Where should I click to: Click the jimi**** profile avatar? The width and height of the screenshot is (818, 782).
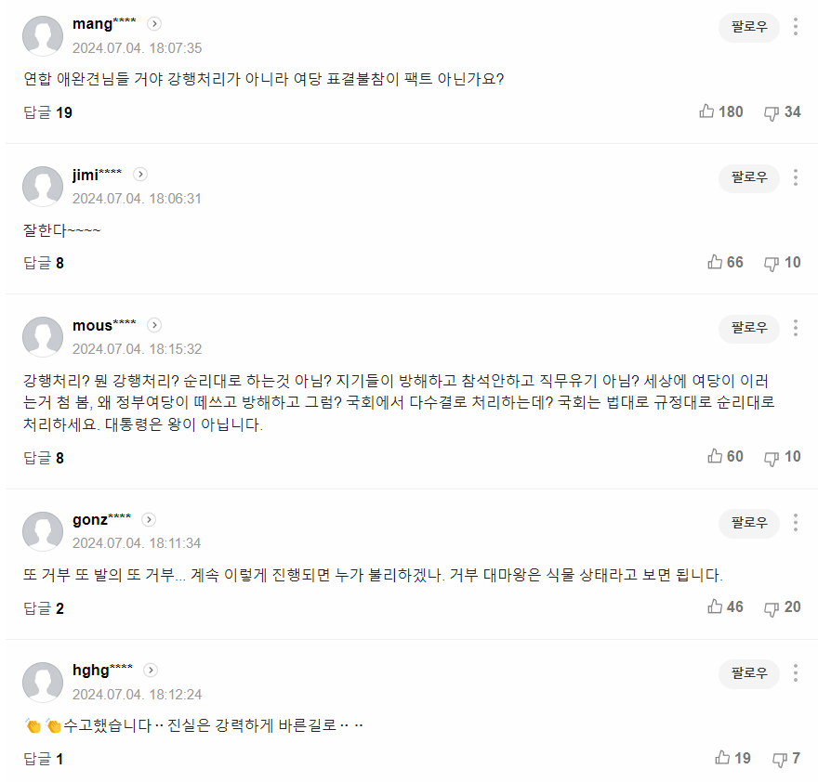point(43,187)
